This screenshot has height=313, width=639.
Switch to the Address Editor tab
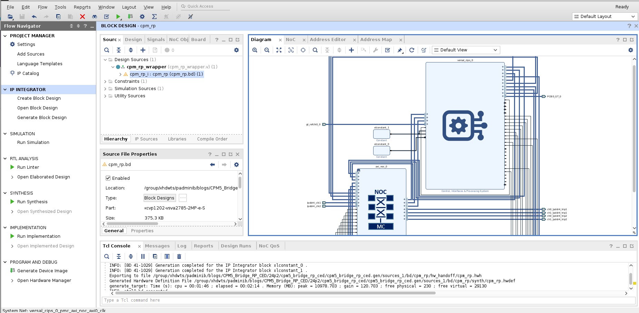click(x=328, y=39)
